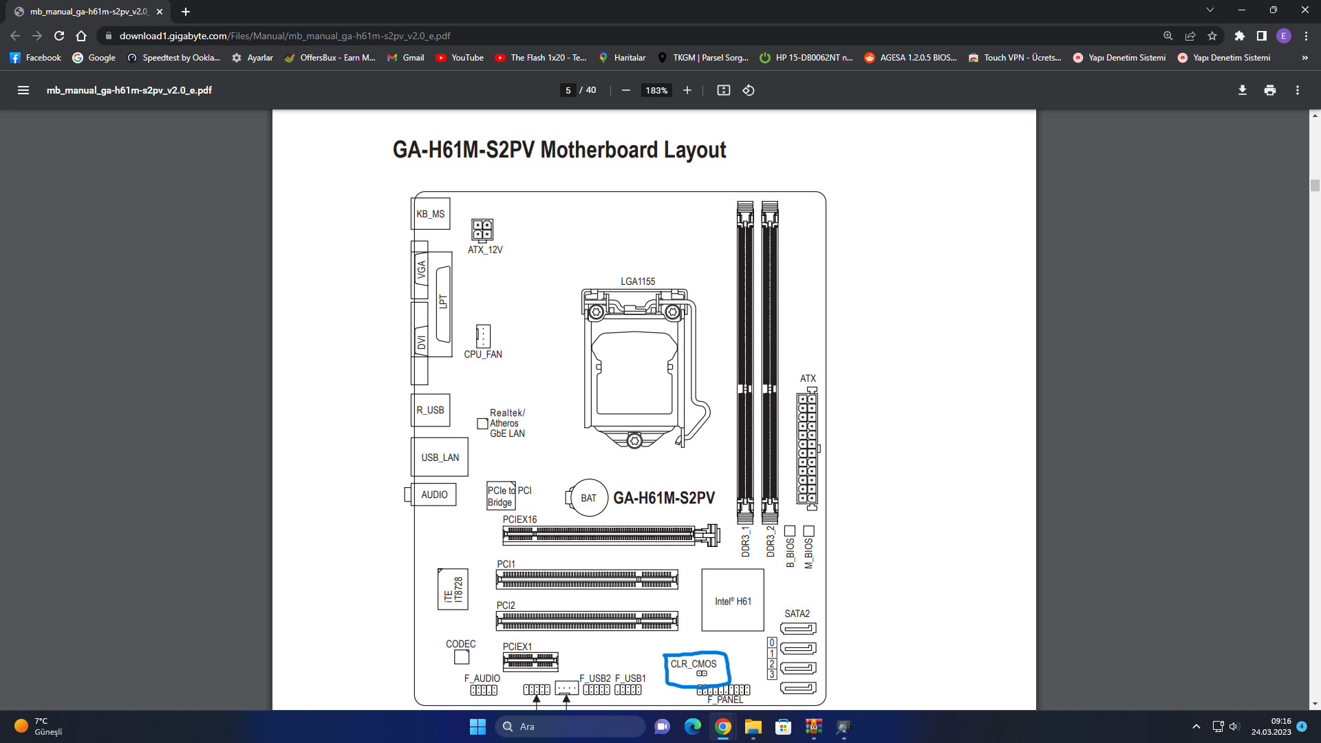Show hidden system tray icons
Image resolution: width=1321 pixels, height=743 pixels.
click(x=1196, y=726)
